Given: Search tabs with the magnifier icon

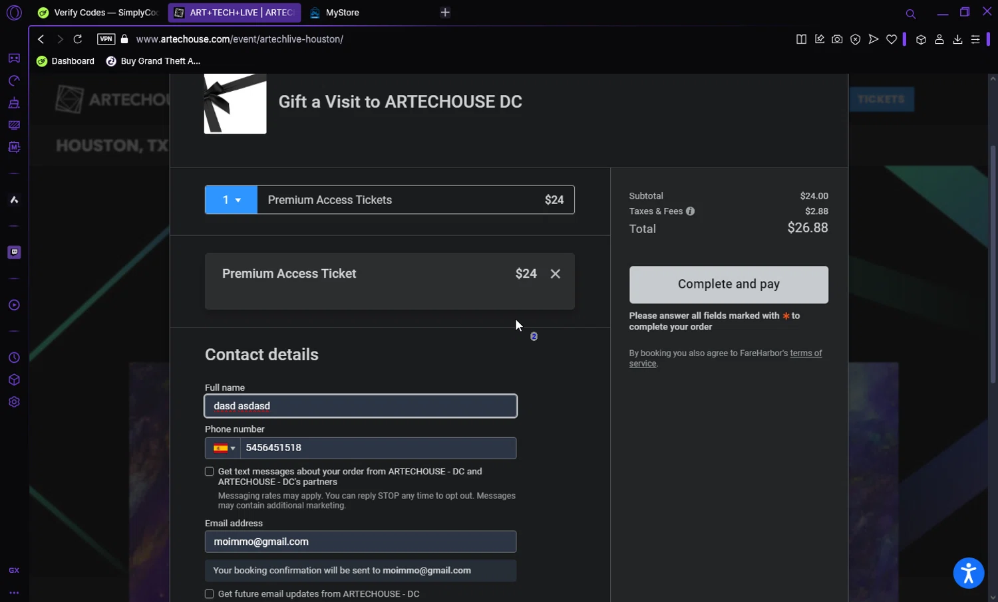Looking at the screenshot, I should coord(911,13).
